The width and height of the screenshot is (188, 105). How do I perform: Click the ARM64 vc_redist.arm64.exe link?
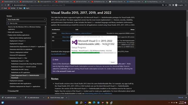[x=77, y=33]
